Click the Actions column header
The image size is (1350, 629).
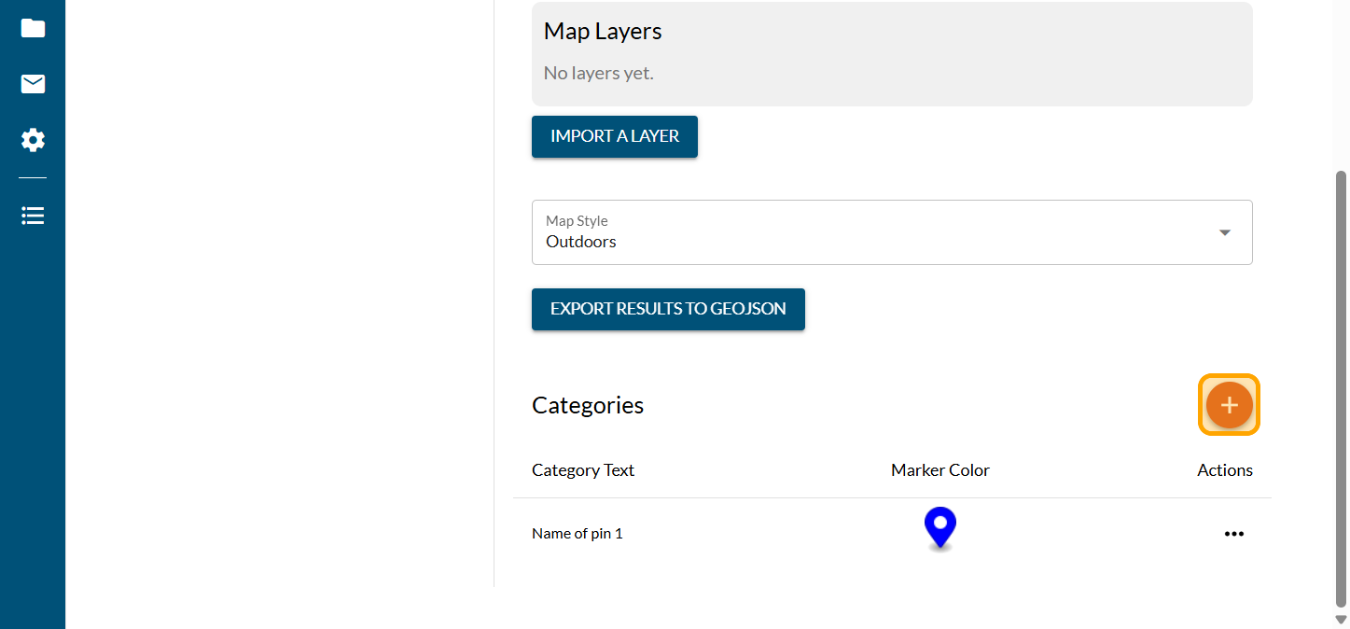[1224, 470]
